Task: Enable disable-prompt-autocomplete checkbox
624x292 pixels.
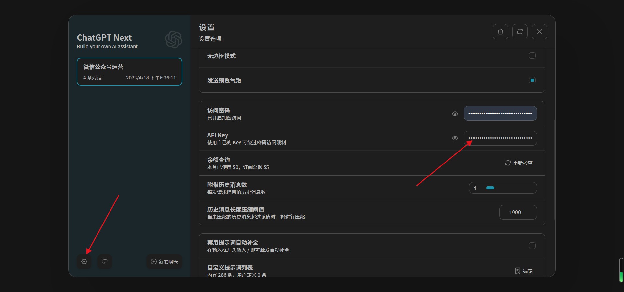Action: tap(532, 246)
